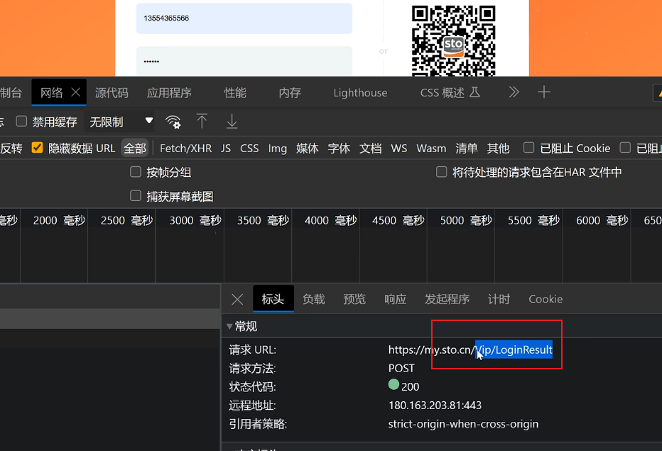Enable the 禁用缓存 checkbox
662x451 pixels.
(x=22, y=121)
